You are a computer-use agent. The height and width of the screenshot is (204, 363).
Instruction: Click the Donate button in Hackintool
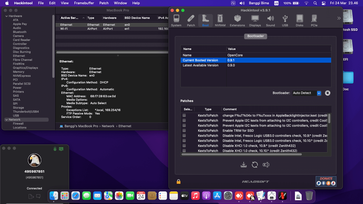coord(326,181)
